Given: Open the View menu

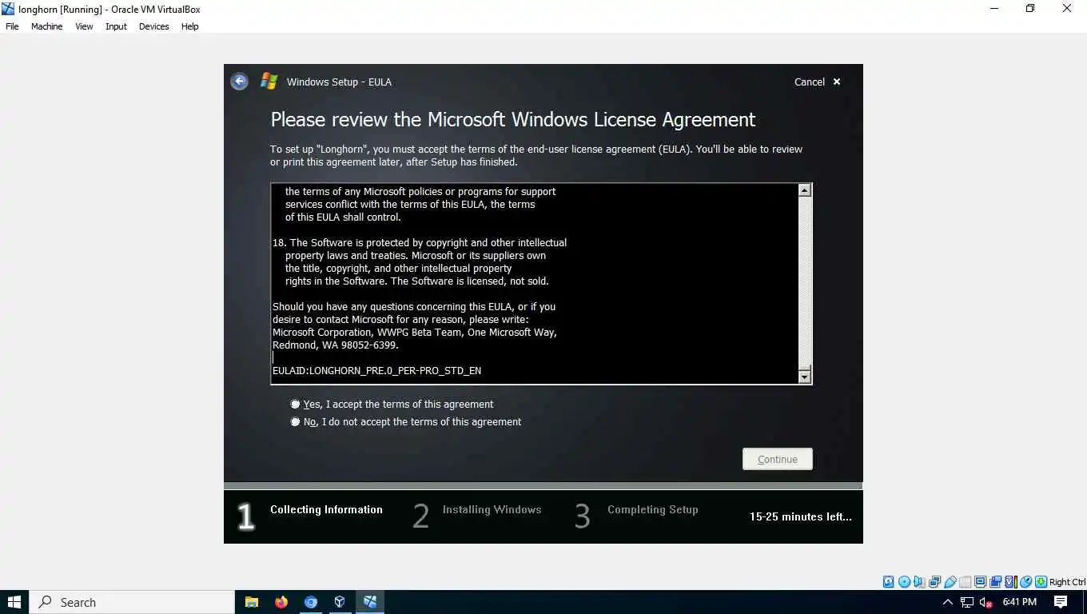Looking at the screenshot, I should point(84,26).
